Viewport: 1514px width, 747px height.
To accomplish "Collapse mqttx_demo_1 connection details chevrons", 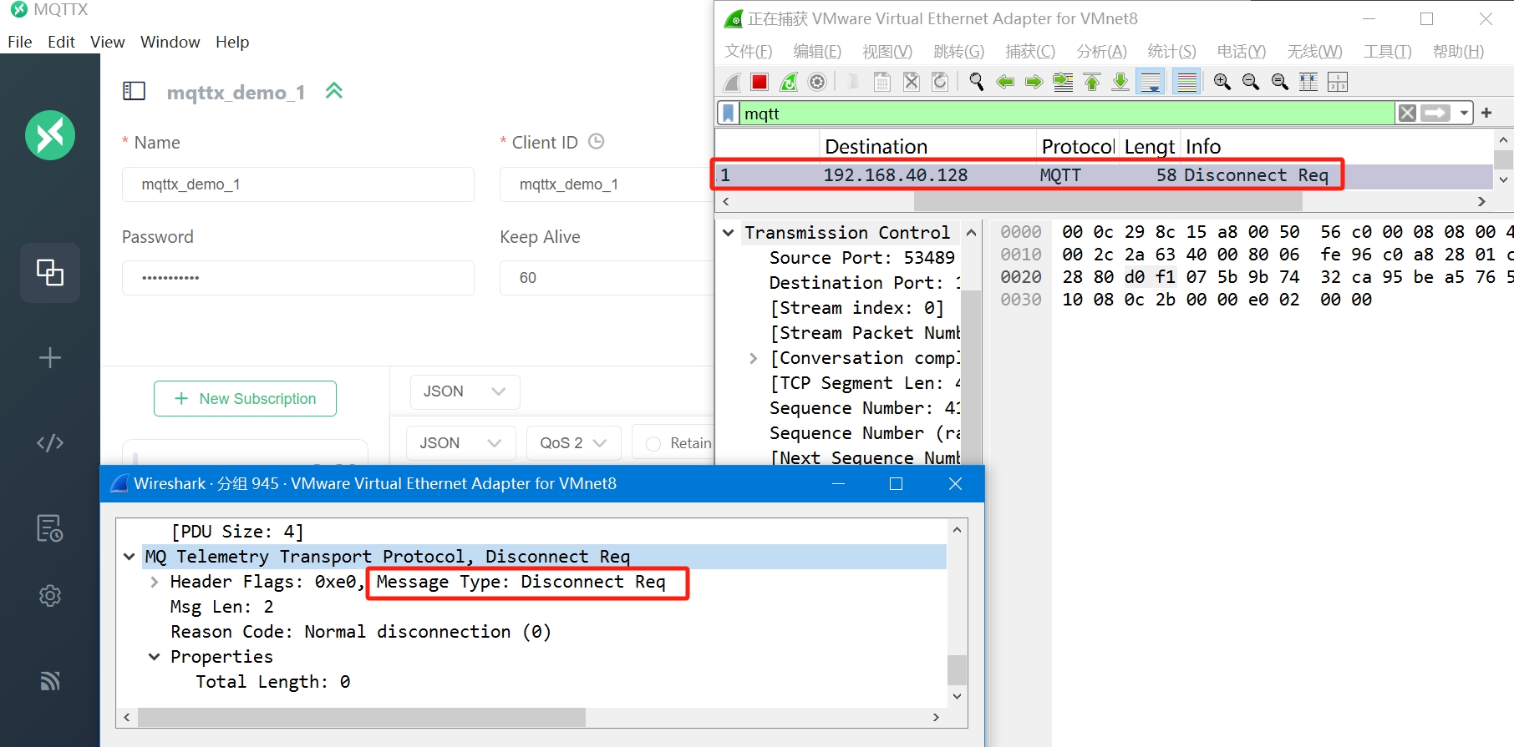I will (x=334, y=91).
